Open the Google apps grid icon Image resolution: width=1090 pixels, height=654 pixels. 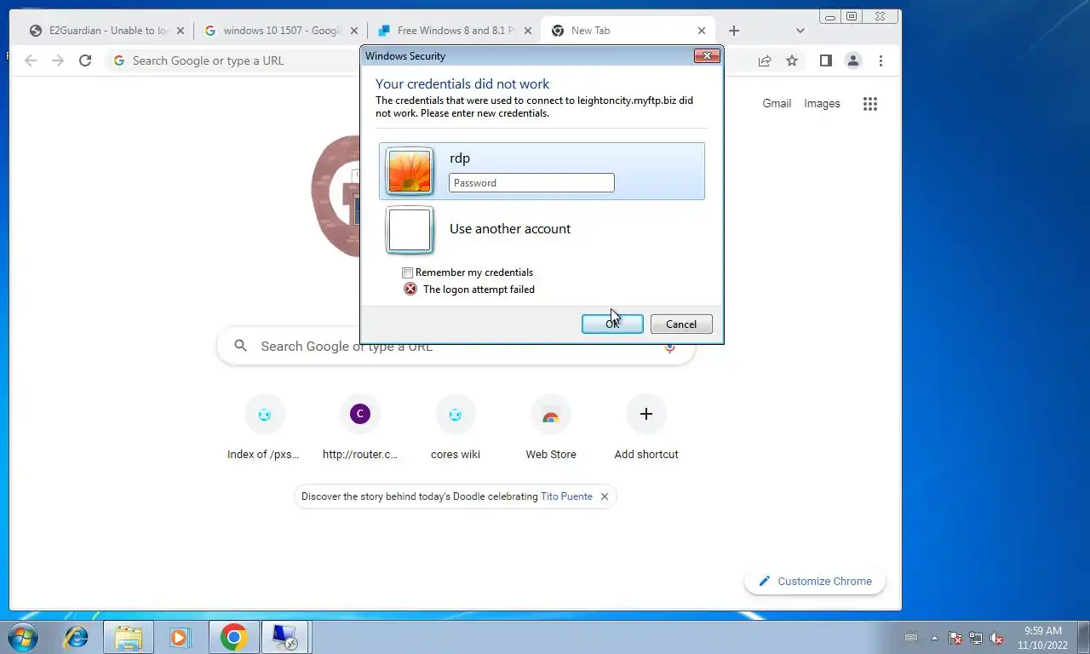[x=869, y=104]
